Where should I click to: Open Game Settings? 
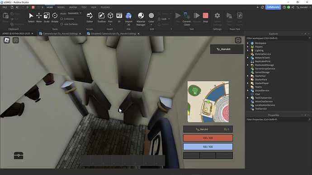(x=217, y=19)
